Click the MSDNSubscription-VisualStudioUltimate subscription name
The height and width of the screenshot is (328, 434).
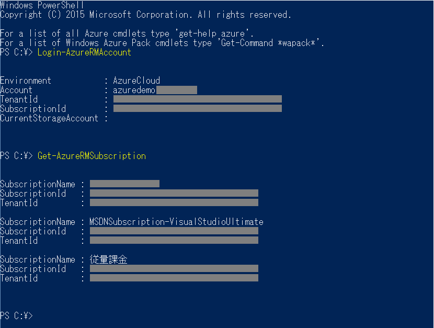tap(176, 222)
